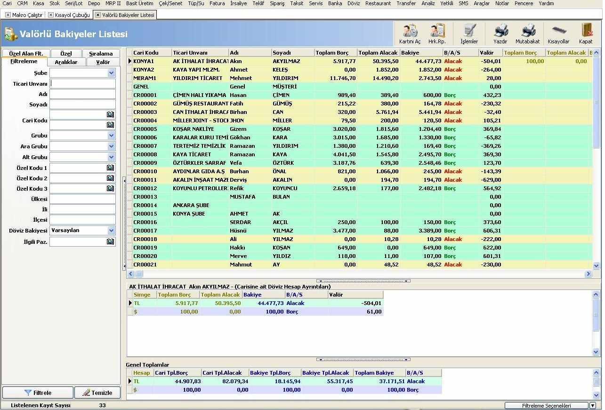Close the Makro Çalıştır tab with its X
The width and height of the screenshot is (605, 410).
pos(8,15)
